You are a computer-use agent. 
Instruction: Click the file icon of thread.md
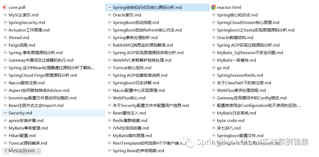pyautogui.click(x=5, y=37)
